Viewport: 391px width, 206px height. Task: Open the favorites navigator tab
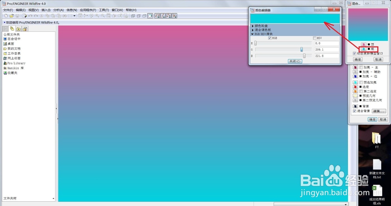(x=18, y=29)
